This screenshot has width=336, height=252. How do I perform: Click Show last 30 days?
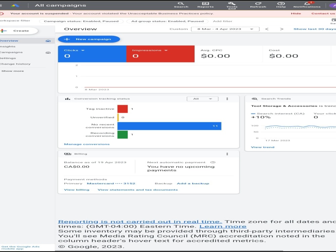pos(314,29)
